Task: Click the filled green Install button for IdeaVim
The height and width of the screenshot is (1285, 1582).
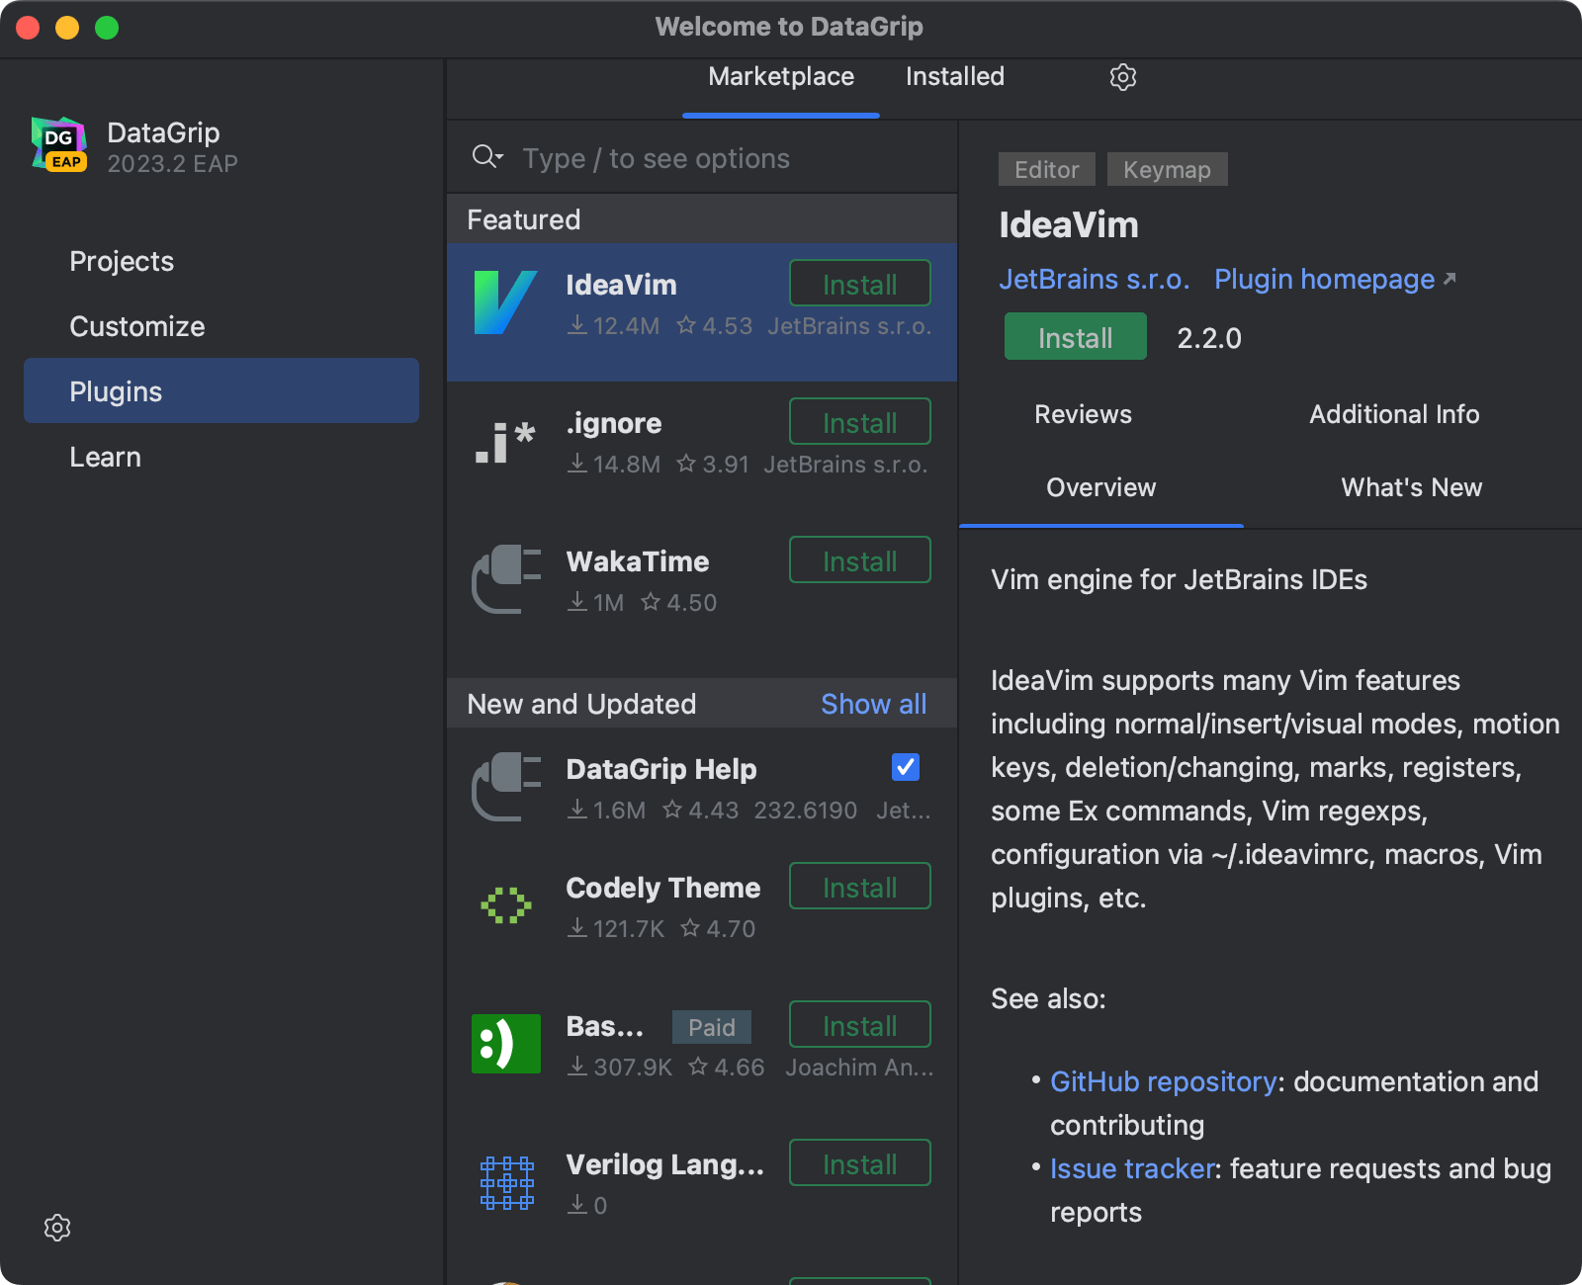Action: (1075, 337)
